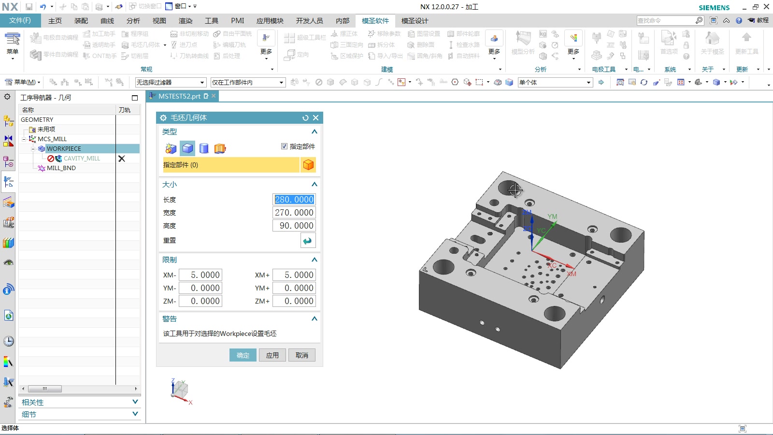Collapse the 警告 section
The height and width of the screenshot is (435, 773).
click(315, 319)
